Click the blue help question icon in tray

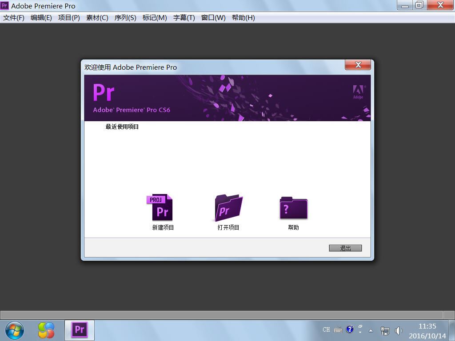tap(350, 329)
